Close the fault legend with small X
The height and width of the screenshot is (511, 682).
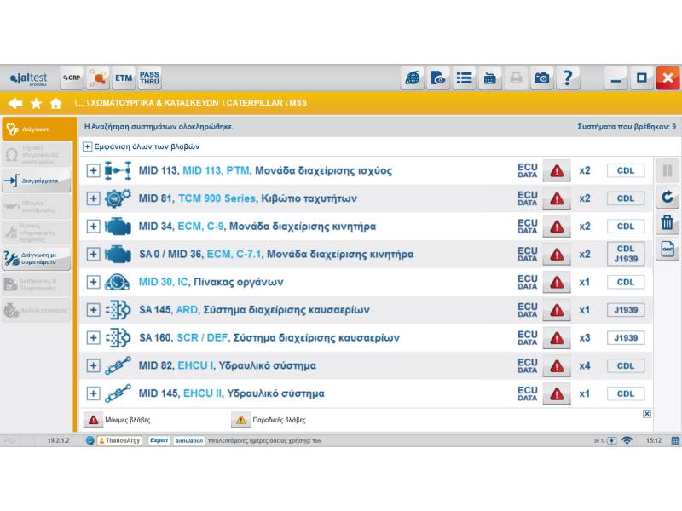[x=647, y=414]
